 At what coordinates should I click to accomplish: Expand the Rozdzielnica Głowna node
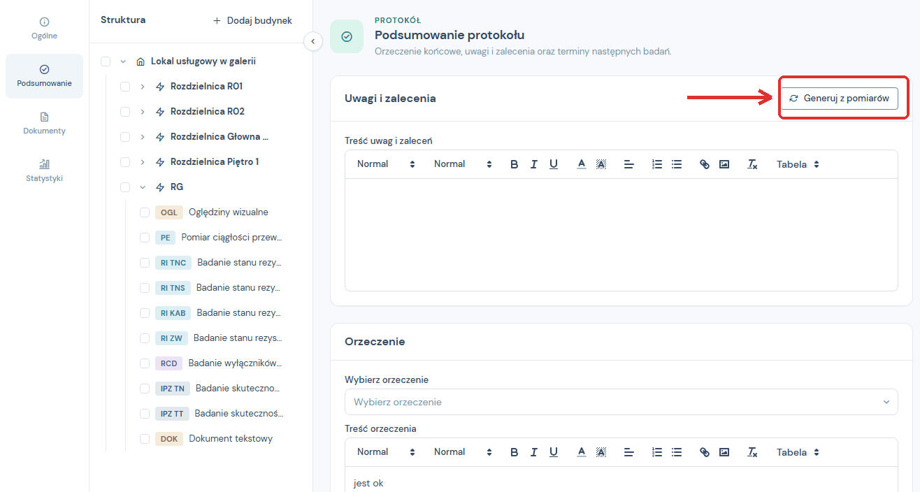[143, 137]
